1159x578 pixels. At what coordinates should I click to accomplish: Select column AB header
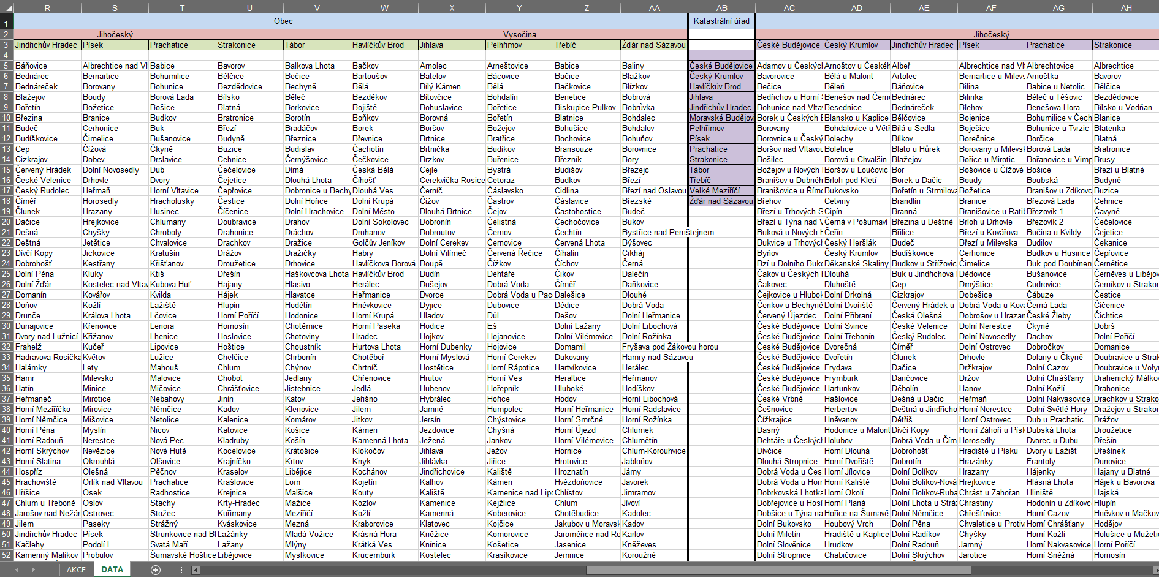(721, 8)
